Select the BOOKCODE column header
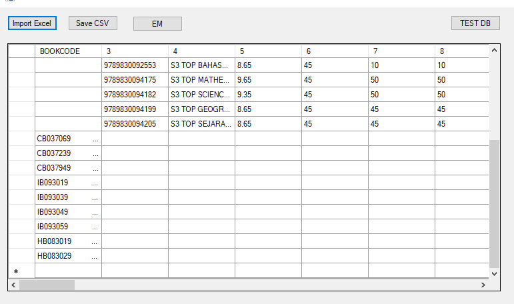This screenshot has width=514, height=304. click(68, 51)
